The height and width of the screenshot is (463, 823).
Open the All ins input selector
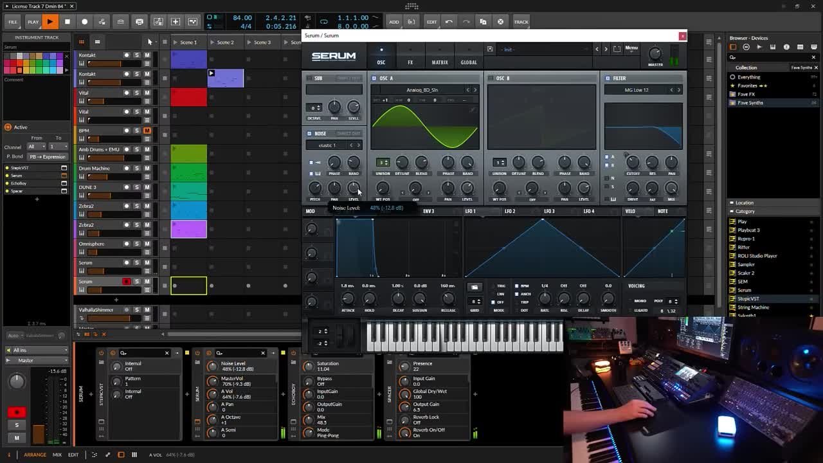(37, 350)
